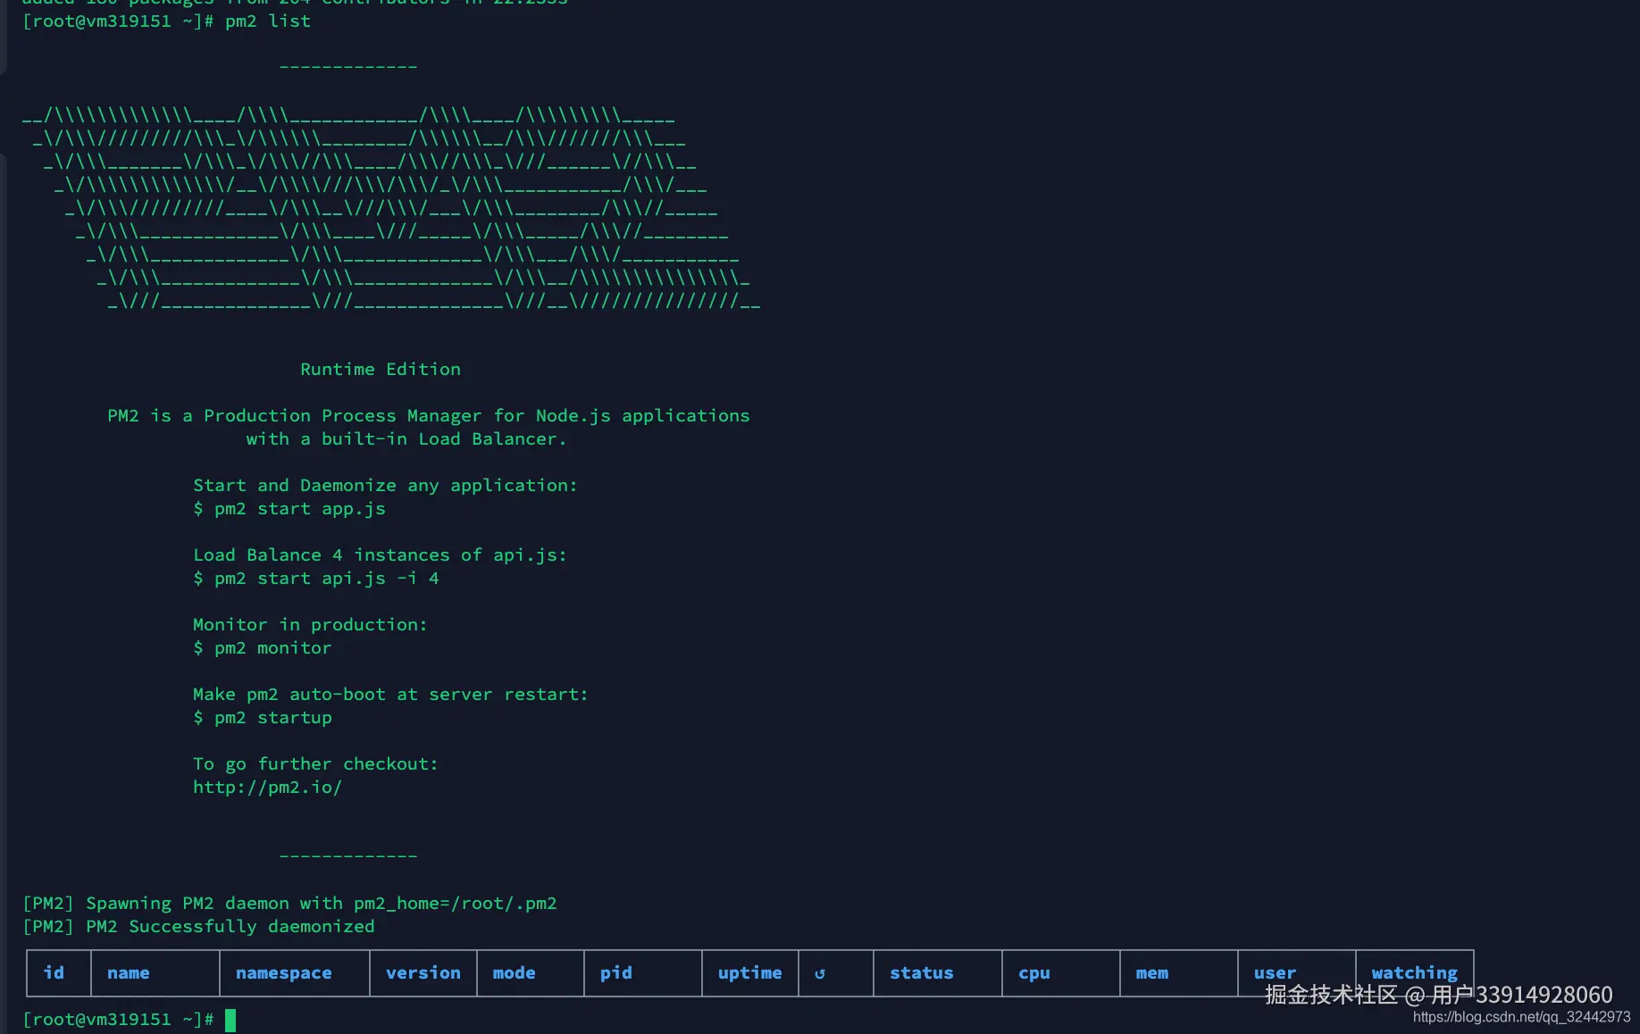Click the "pm2 list" command at top

click(x=268, y=21)
